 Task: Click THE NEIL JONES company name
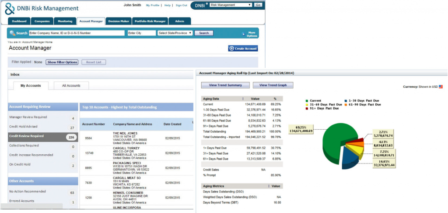coord(125,133)
